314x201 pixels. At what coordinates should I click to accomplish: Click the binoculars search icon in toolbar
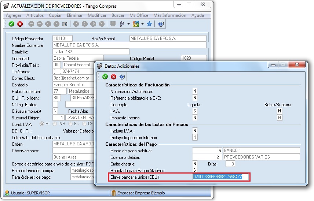[x=113, y=24]
